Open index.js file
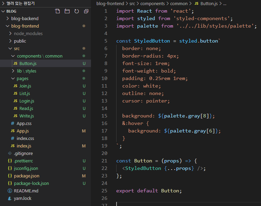261x206 pixels. [45, 146]
